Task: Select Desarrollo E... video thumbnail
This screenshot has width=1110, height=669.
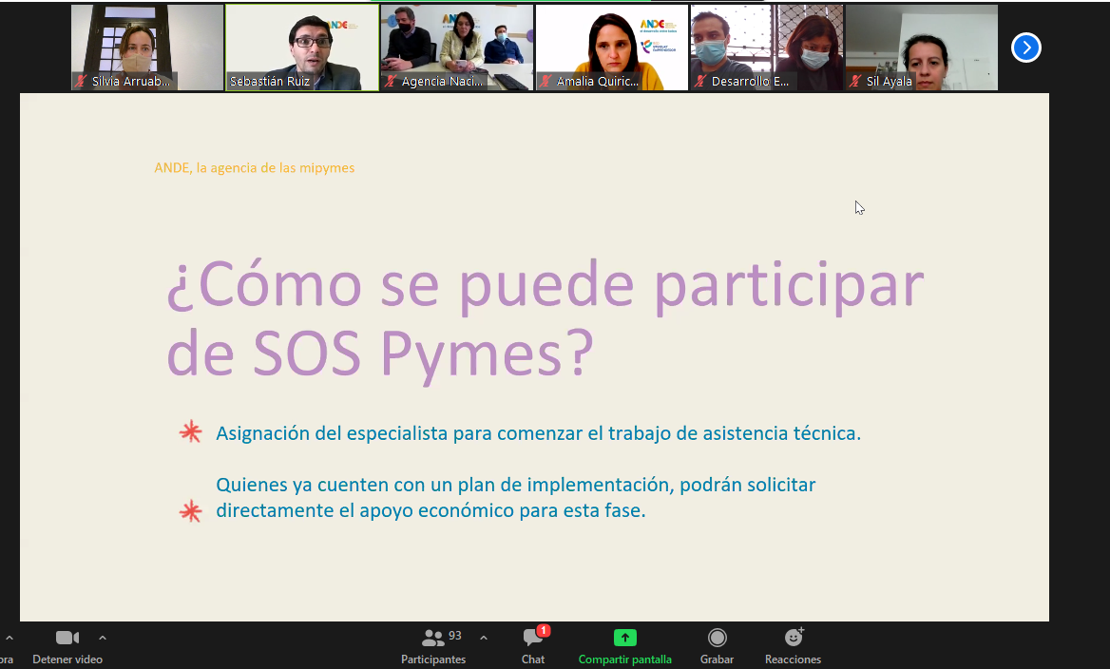Action: pos(767,48)
